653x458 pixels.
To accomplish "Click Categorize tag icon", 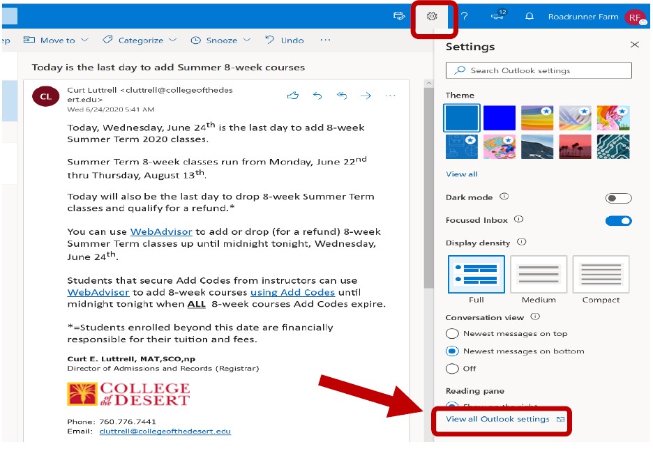I will point(107,40).
